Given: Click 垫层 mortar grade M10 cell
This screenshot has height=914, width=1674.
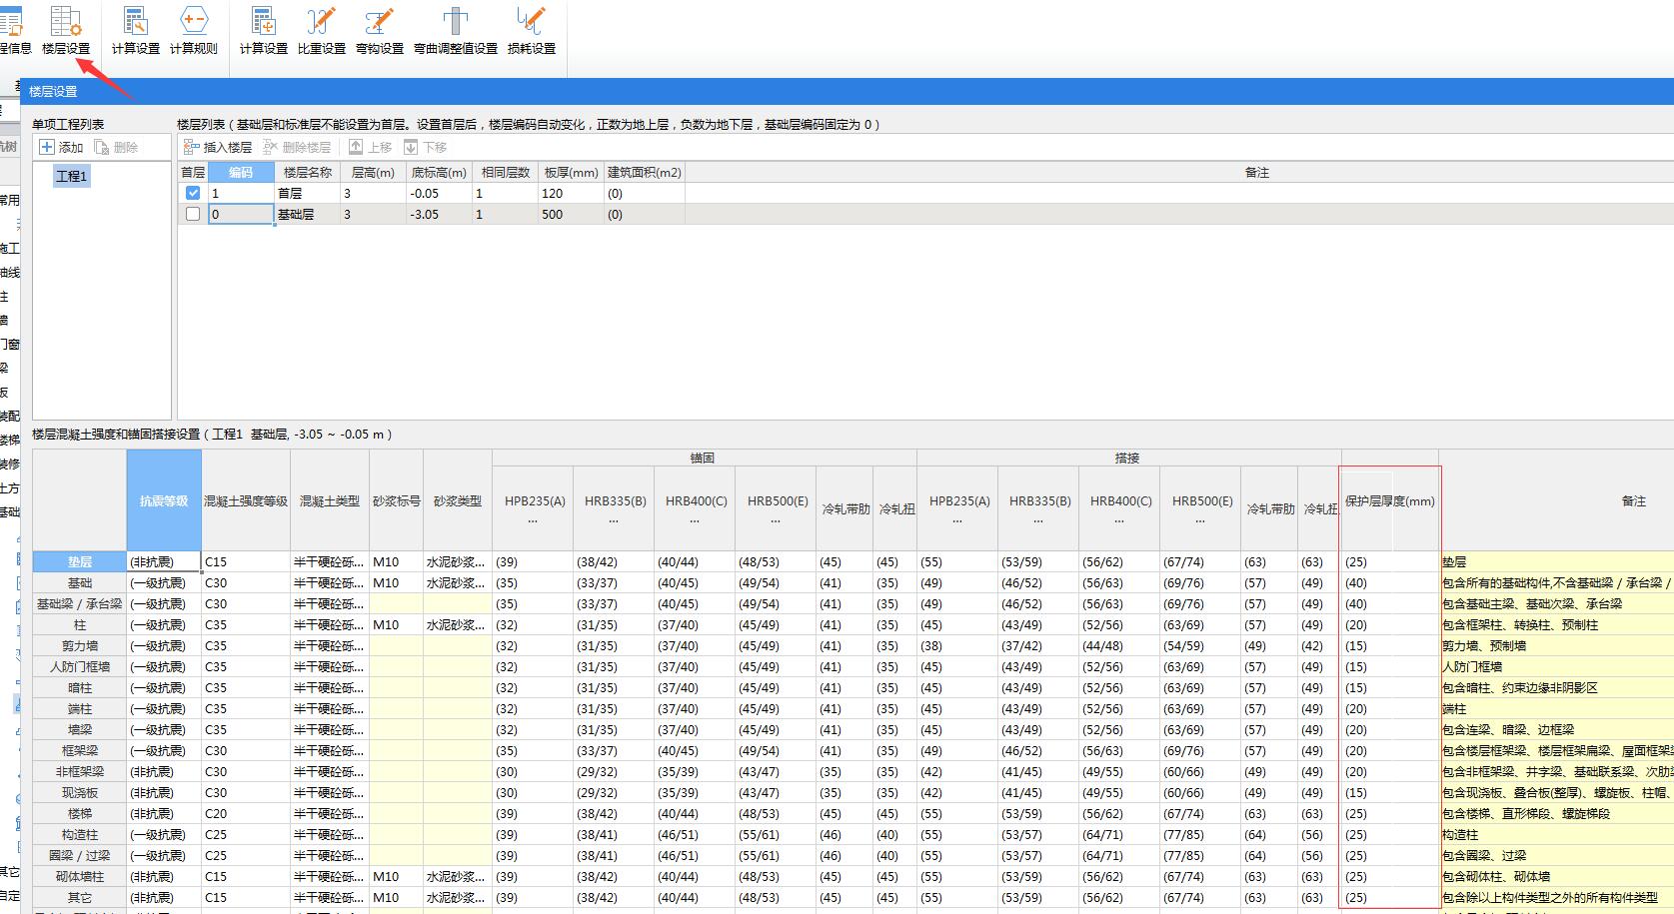Looking at the screenshot, I should 396,561.
